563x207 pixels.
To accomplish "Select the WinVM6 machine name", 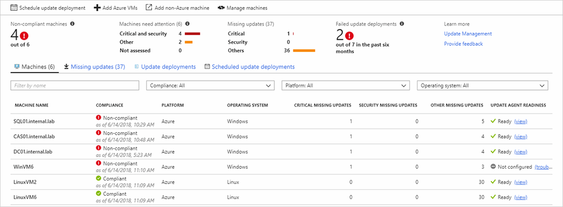I will [23, 167].
